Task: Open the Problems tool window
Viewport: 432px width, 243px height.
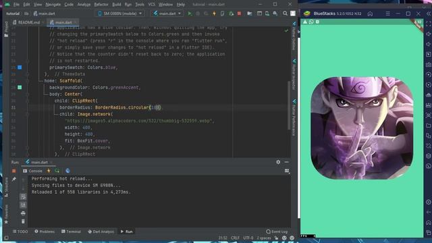Action: [45, 232]
